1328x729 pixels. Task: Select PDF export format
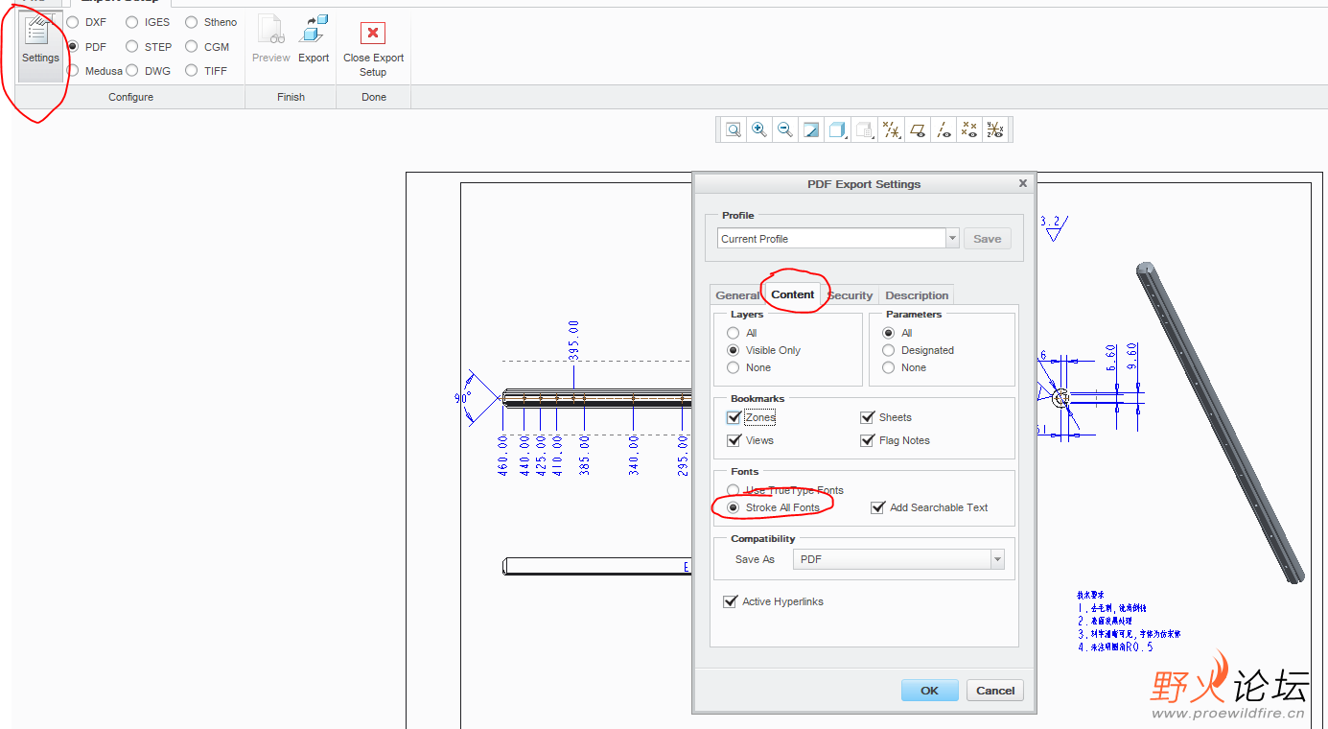point(73,46)
